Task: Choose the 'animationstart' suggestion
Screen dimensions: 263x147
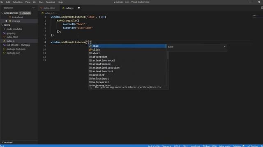Action: click(127, 71)
